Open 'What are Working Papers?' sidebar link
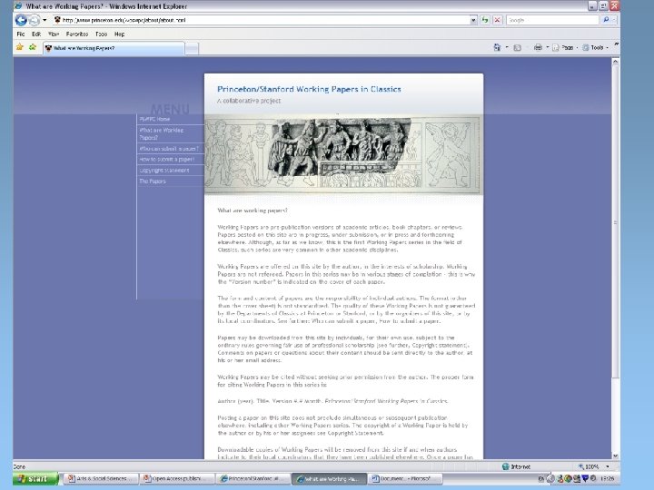 pos(162,133)
